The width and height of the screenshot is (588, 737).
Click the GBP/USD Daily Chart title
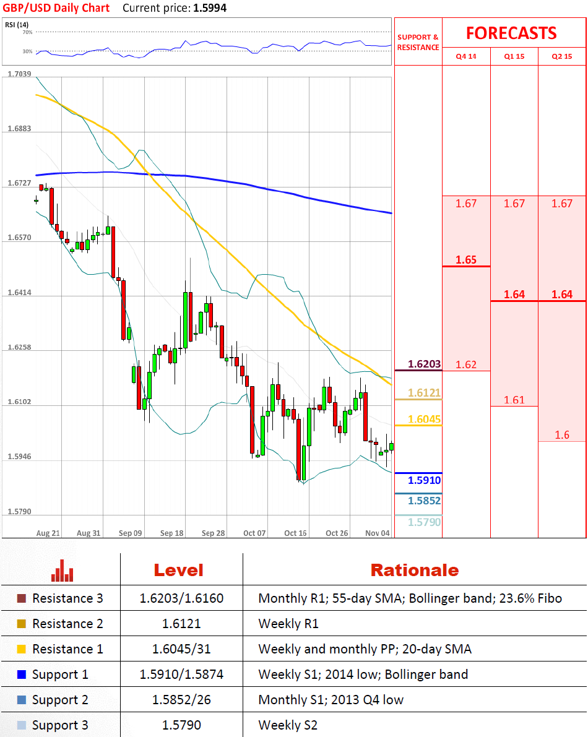click(57, 8)
